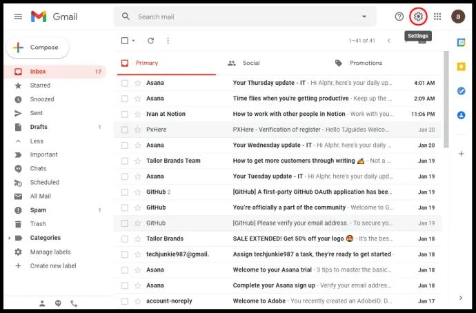Open Manage labels
Screen dimensions: 476x313
(50, 252)
